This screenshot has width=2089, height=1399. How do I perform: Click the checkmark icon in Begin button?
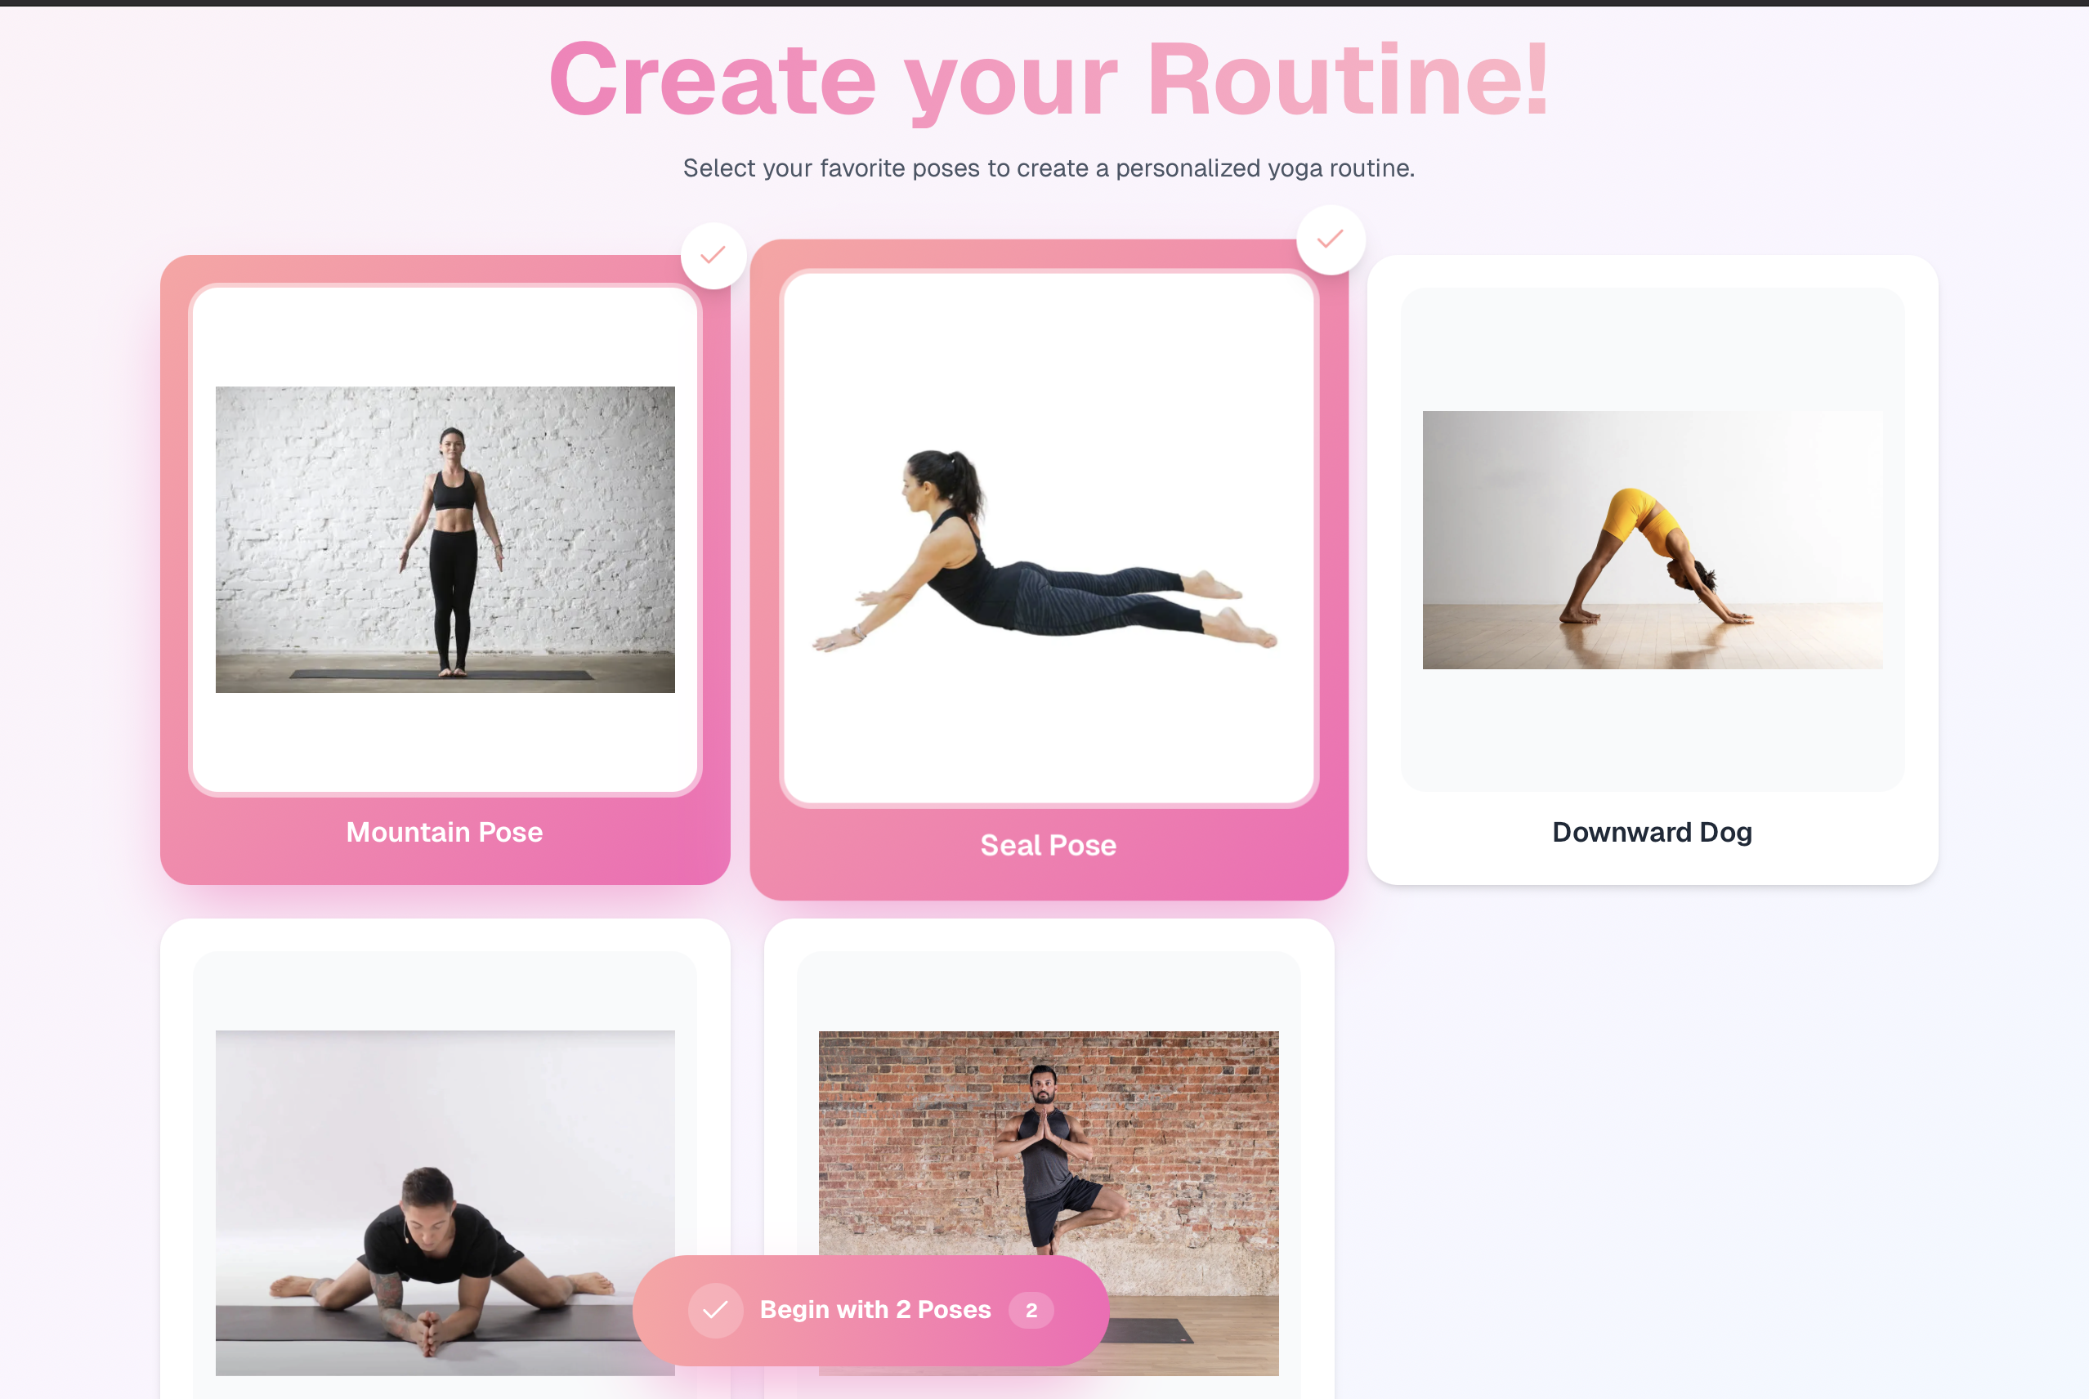[x=716, y=1310]
